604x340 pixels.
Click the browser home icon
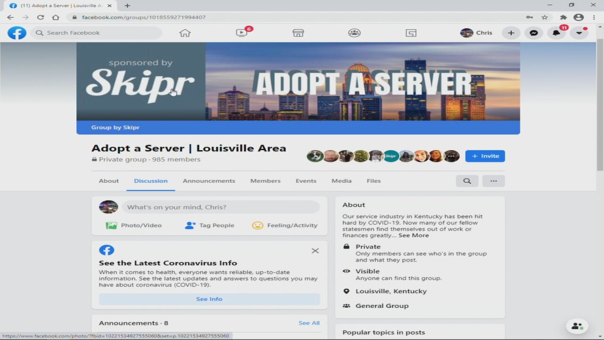tap(56, 17)
